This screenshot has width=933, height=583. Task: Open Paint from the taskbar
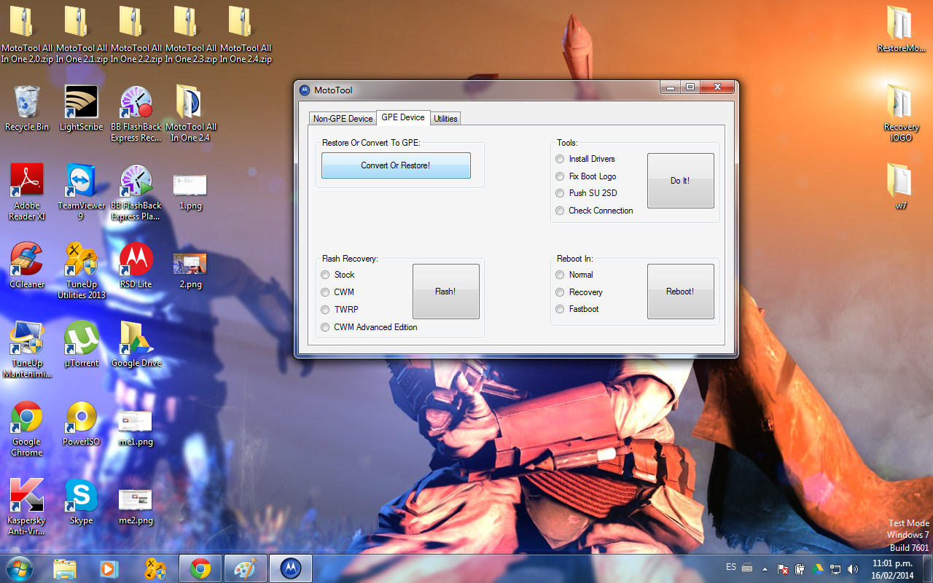(x=246, y=568)
